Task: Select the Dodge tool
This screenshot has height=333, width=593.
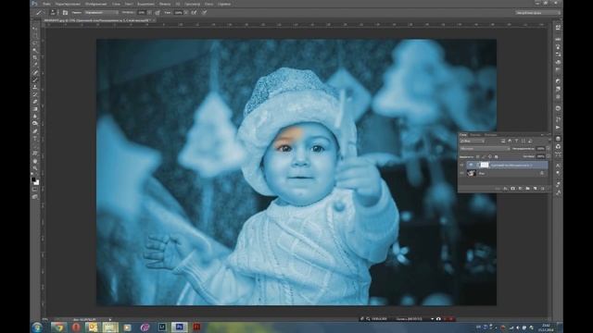Action: click(x=35, y=123)
